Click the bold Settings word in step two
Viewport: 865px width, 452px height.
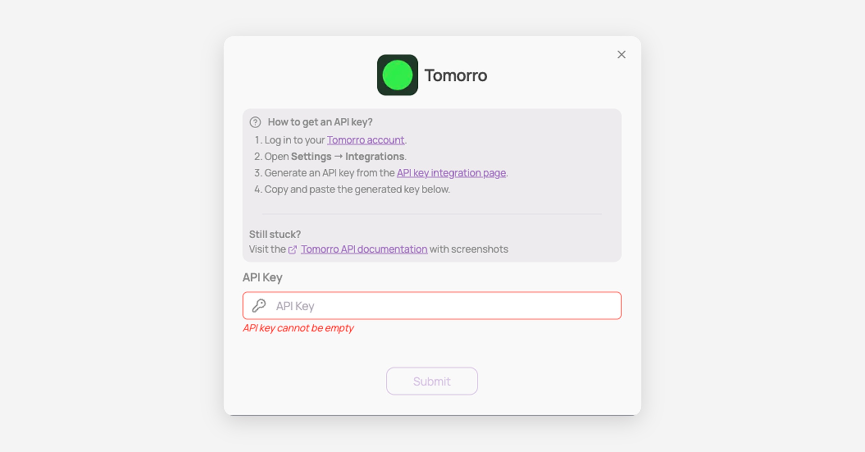point(311,156)
